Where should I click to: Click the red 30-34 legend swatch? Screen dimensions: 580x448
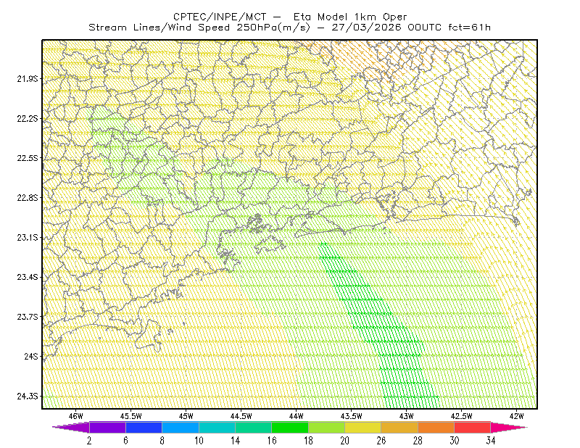[473, 427]
